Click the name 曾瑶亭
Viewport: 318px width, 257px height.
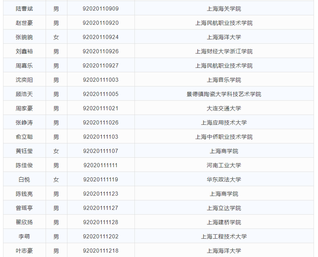coord(24,208)
